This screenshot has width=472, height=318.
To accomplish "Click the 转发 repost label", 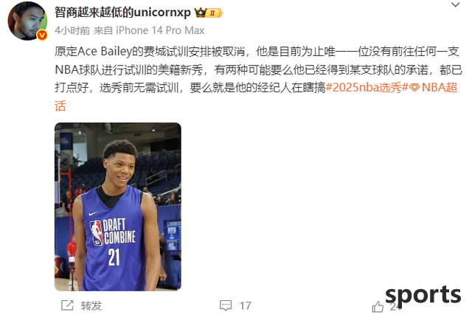I will (x=91, y=305).
